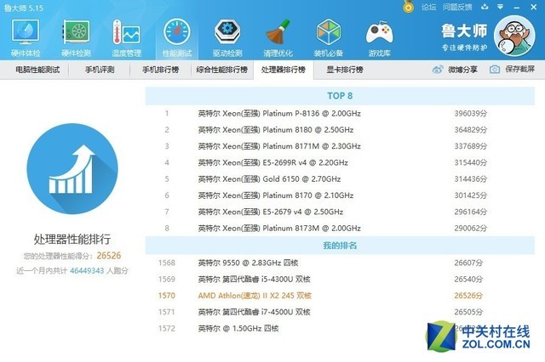The height and width of the screenshot is (362, 545).
Task: Switch to 手机排行榜 tab
Action: point(161,70)
